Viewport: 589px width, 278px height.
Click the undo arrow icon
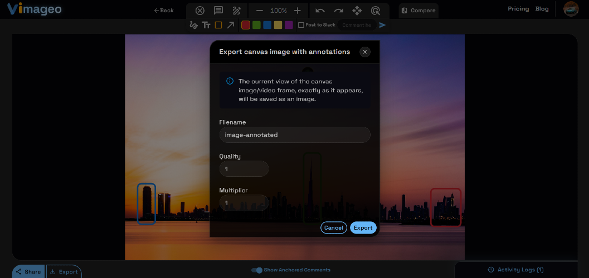coord(320,11)
